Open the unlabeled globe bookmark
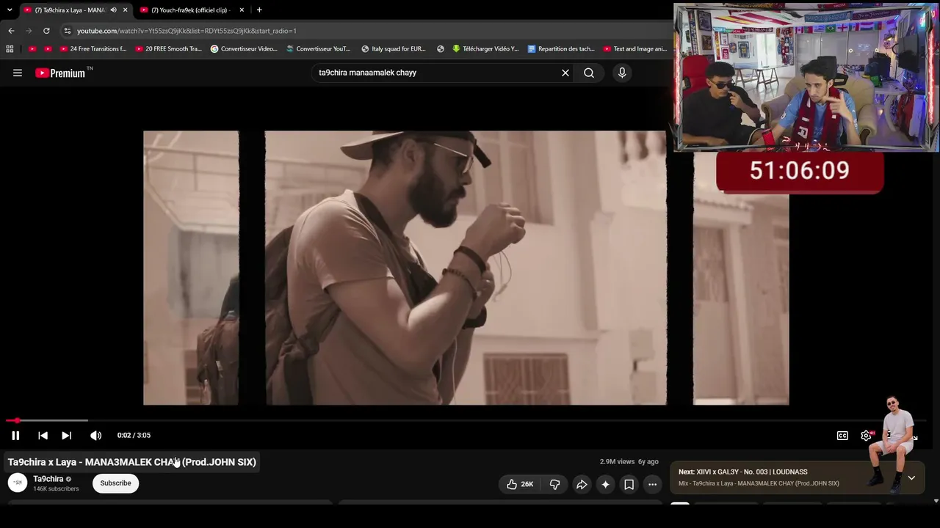Screen dimensions: 940x528 point(441,49)
